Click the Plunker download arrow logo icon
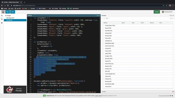Viewport: 175px width, 98px height. tap(3, 12)
